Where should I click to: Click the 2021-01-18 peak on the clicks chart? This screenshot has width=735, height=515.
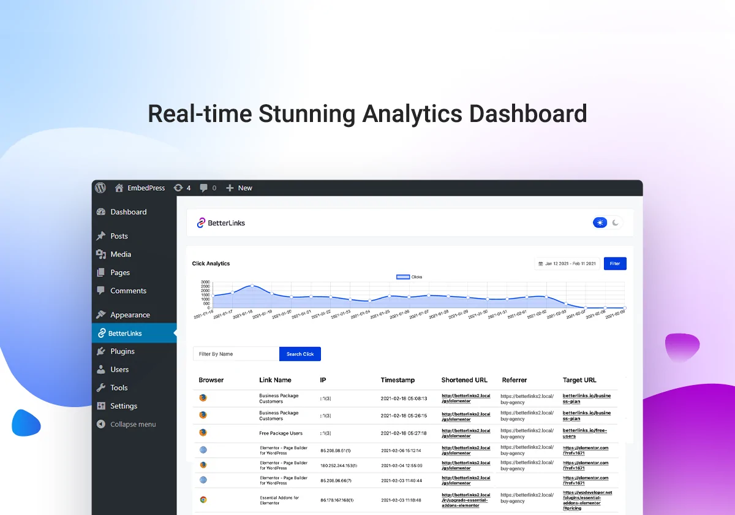[253, 284]
